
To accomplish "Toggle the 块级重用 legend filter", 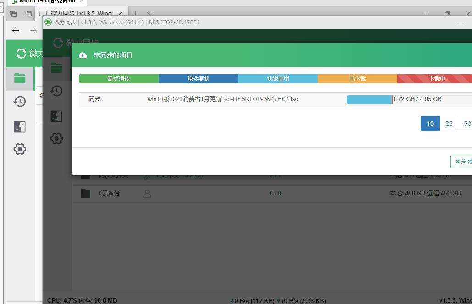I will click(278, 79).
